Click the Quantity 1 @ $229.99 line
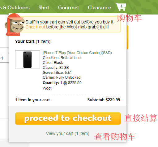158x147 pixels. point(62,83)
